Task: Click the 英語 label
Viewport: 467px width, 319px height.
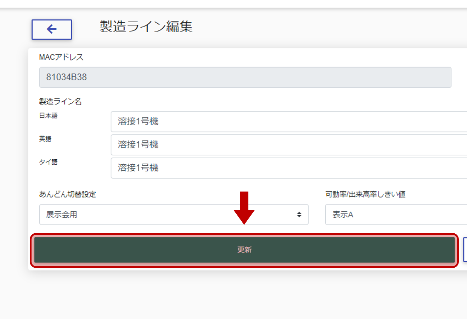Action: (45, 139)
